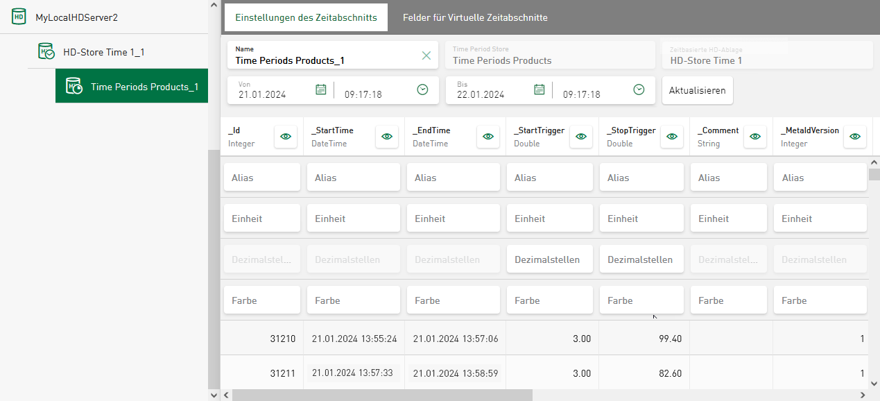Image resolution: width=880 pixels, height=401 pixels.
Task: Open the Von time clock picker
Action: (422, 89)
